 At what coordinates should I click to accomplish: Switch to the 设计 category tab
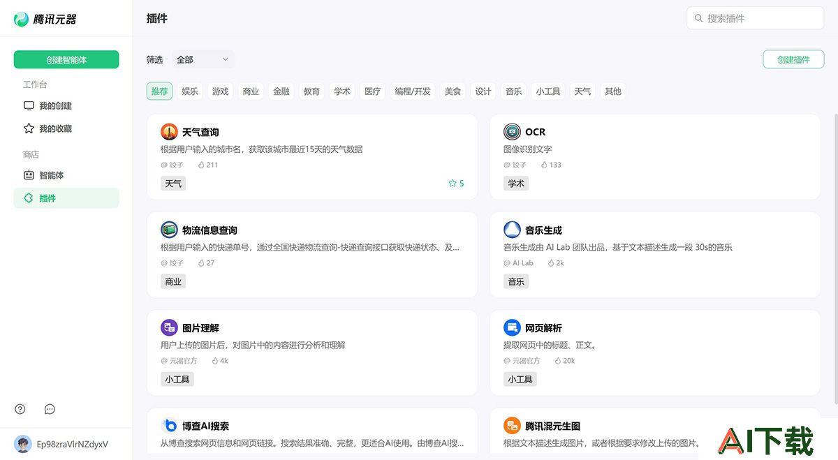point(483,91)
